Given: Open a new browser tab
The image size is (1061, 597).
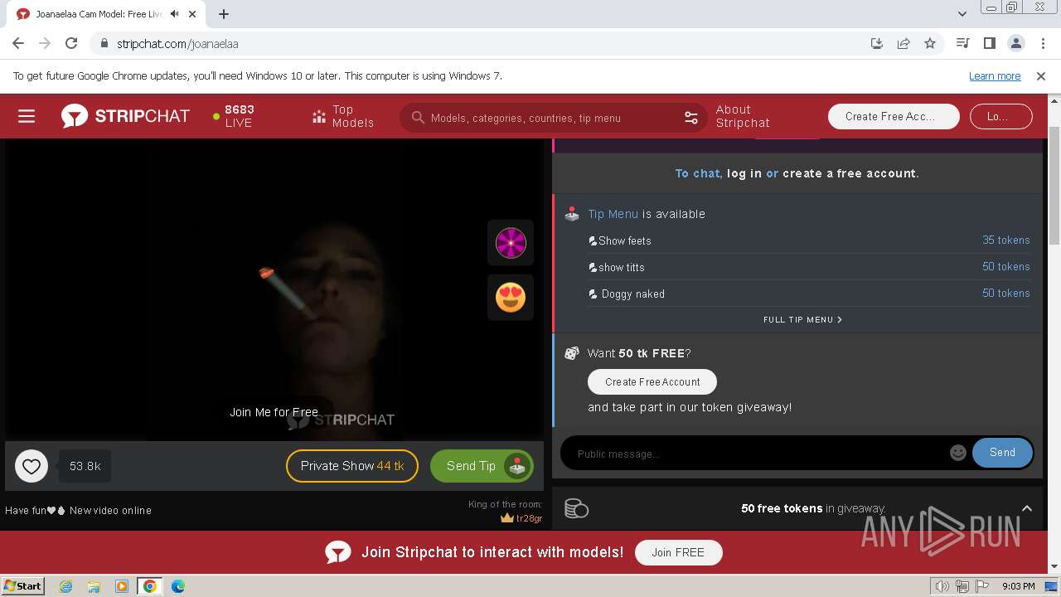Looking at the screenshot, I should [x=224, y=14].
